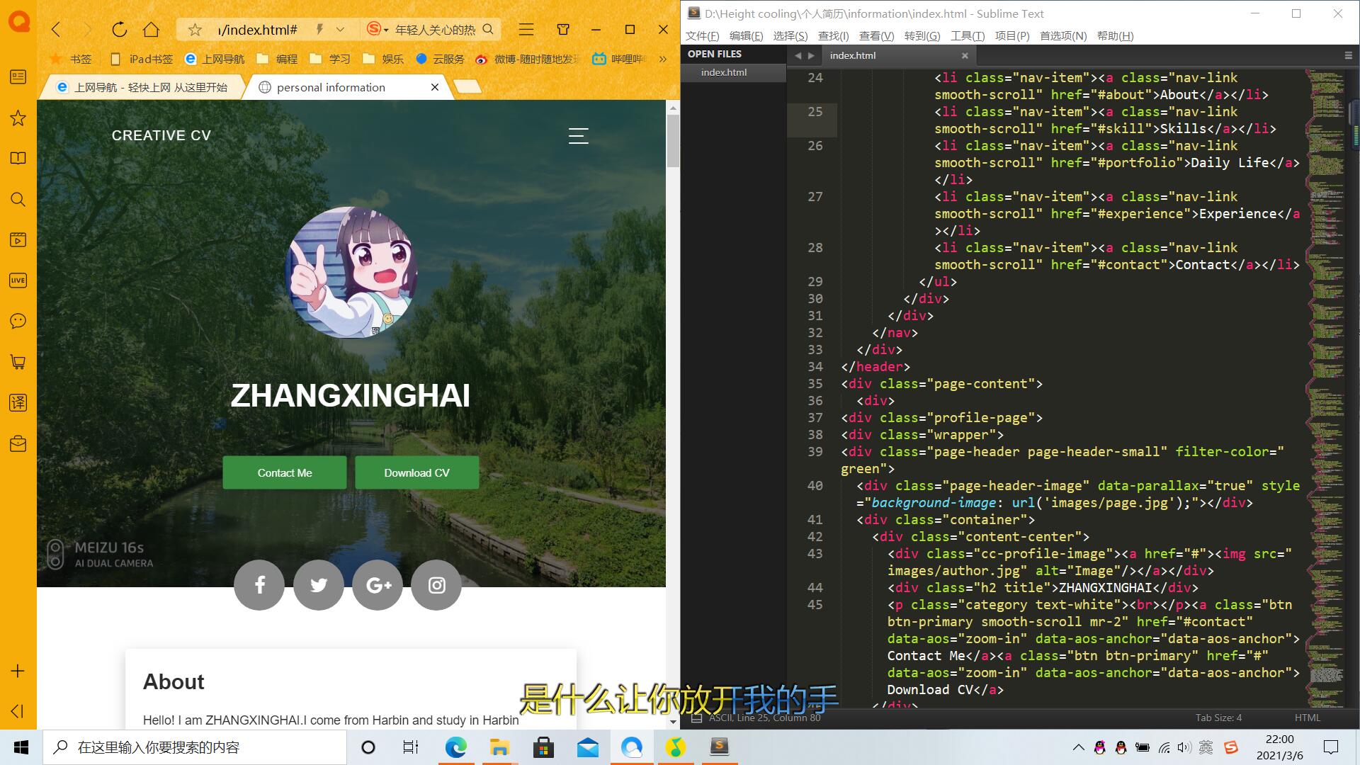Click volume icon in system tray

pos(1184,747)
